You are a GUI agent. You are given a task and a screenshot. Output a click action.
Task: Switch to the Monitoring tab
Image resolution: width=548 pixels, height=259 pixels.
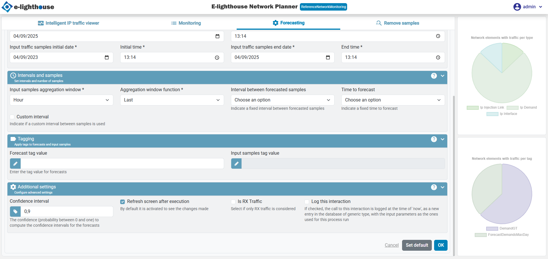[x=186, y=23]
